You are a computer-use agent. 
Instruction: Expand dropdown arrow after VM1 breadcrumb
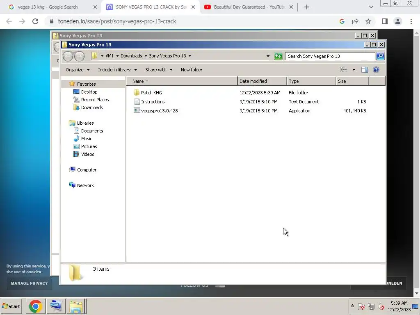pos(117,56)
